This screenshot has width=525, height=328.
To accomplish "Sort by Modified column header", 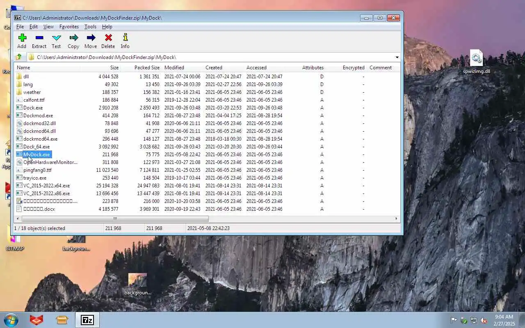I will point(183,68).
